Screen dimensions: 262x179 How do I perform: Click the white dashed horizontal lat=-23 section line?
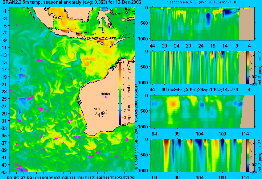(49, 91)
